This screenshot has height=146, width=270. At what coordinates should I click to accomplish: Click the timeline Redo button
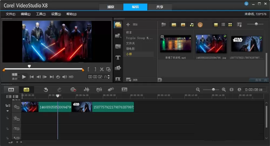59,90
